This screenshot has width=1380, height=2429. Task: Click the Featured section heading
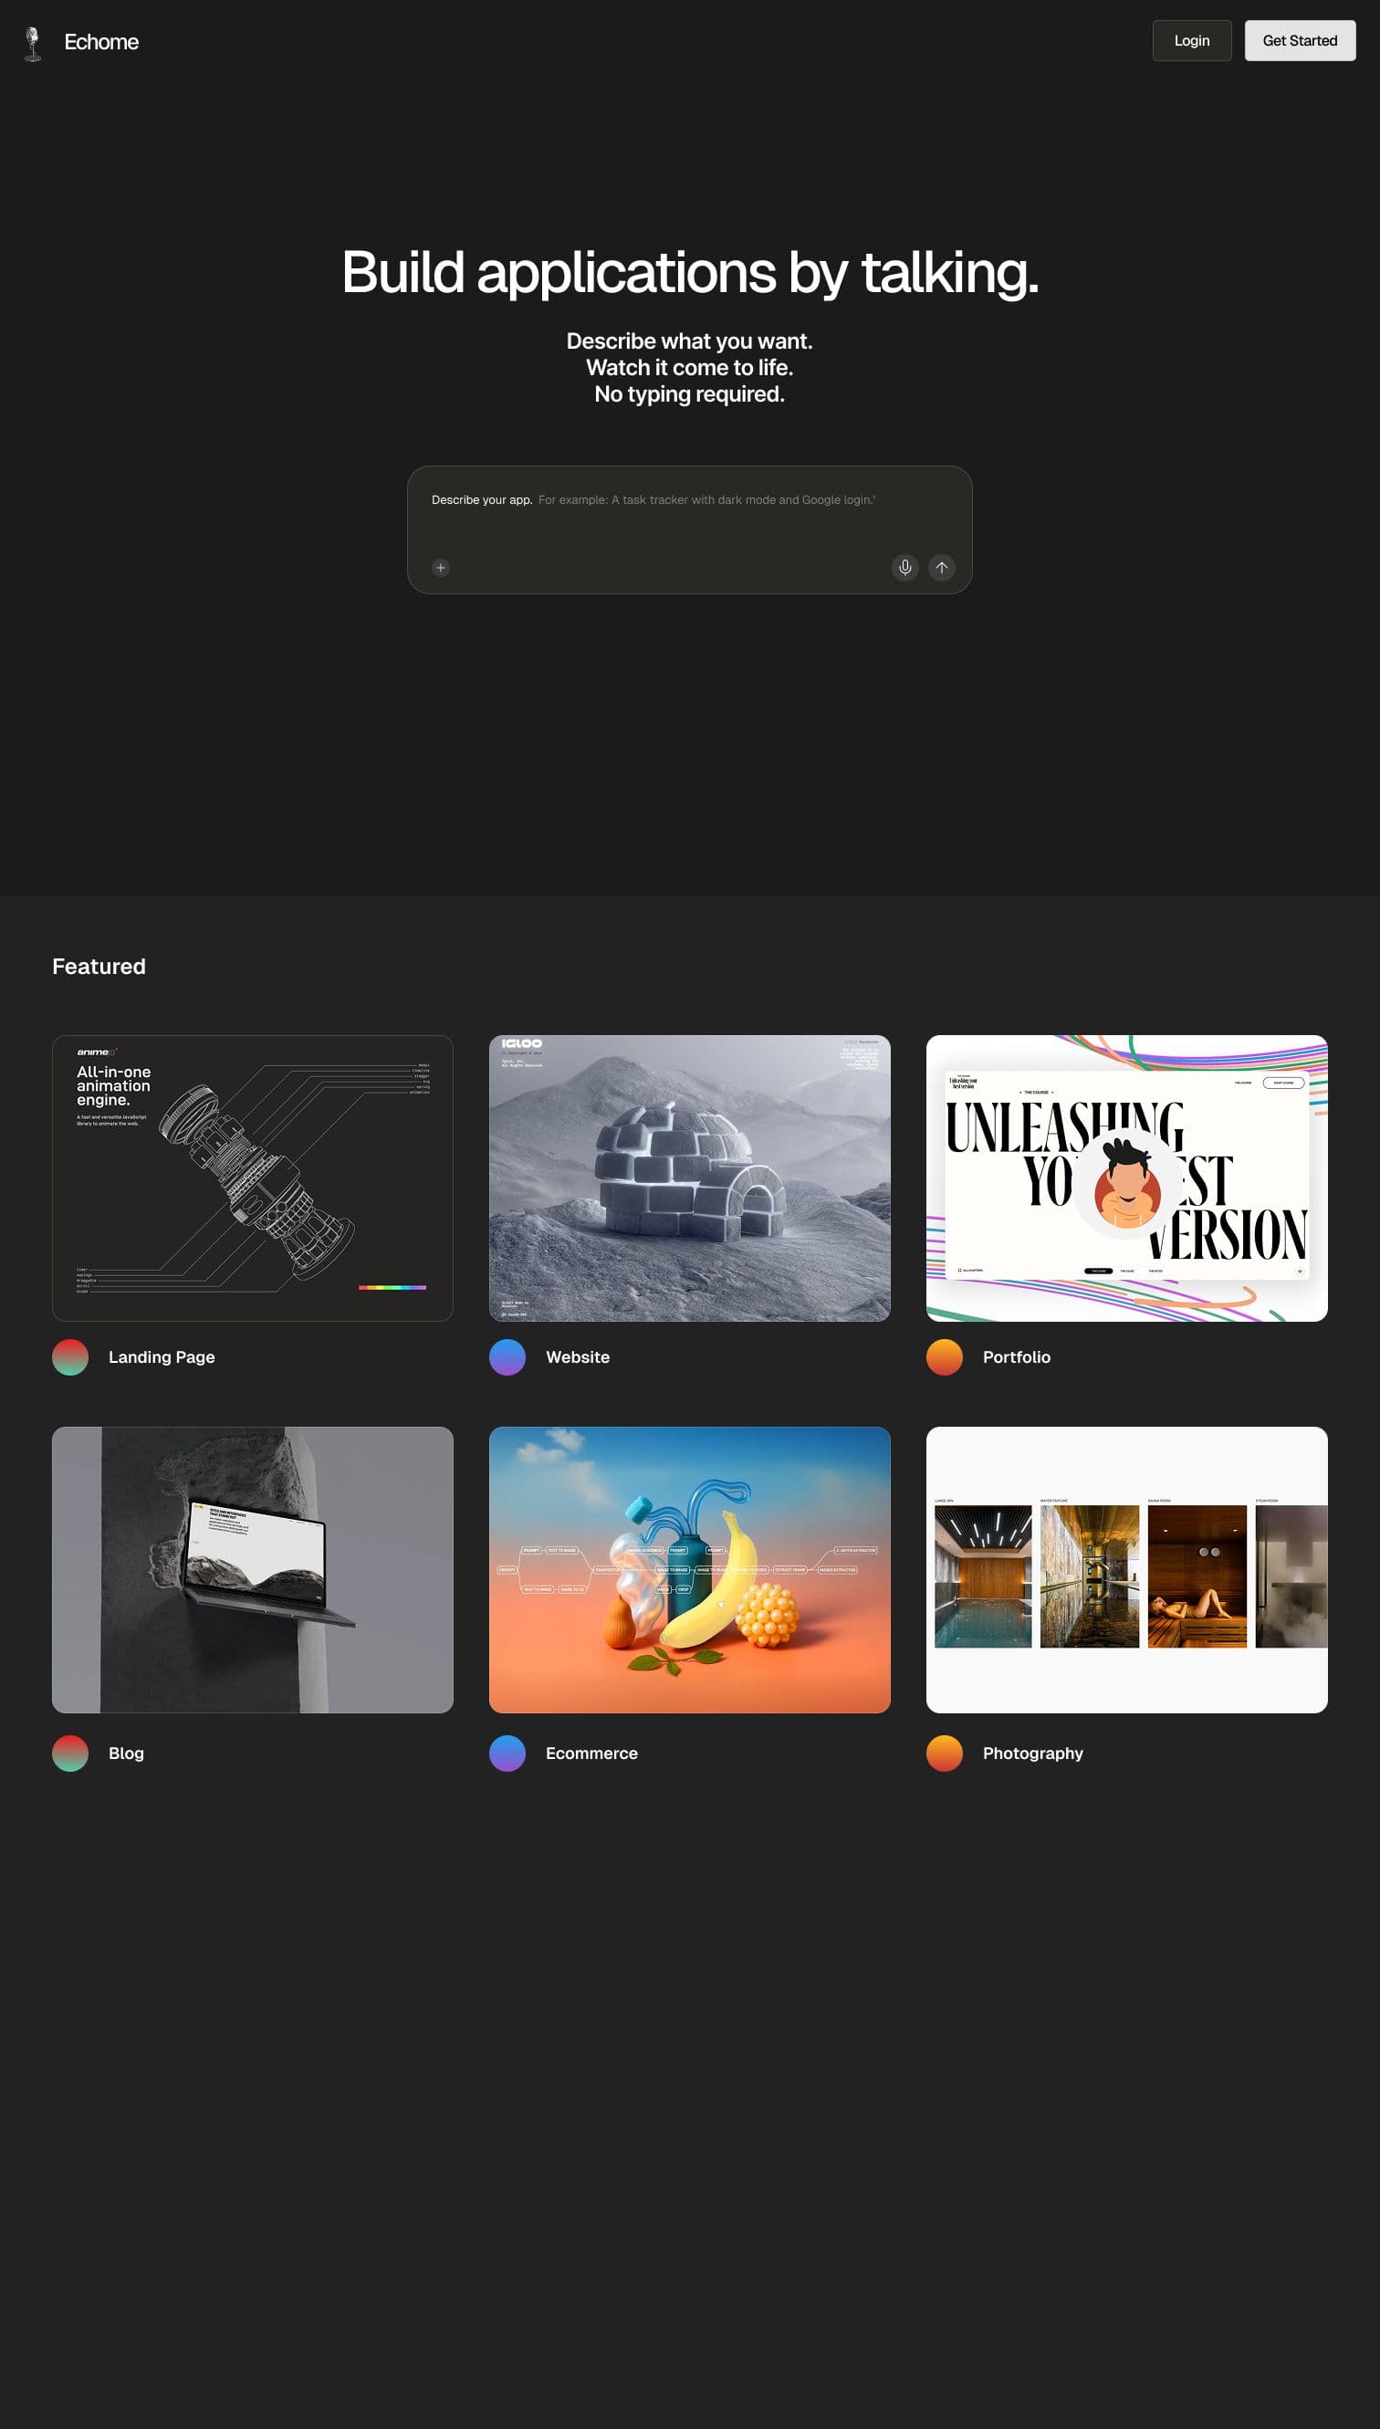(x=99, y=966)
